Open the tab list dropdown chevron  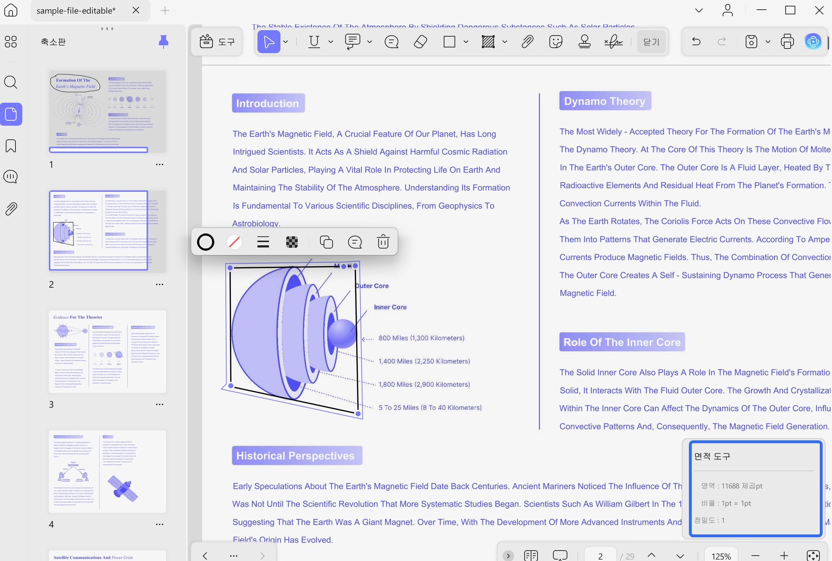point(699,10)
